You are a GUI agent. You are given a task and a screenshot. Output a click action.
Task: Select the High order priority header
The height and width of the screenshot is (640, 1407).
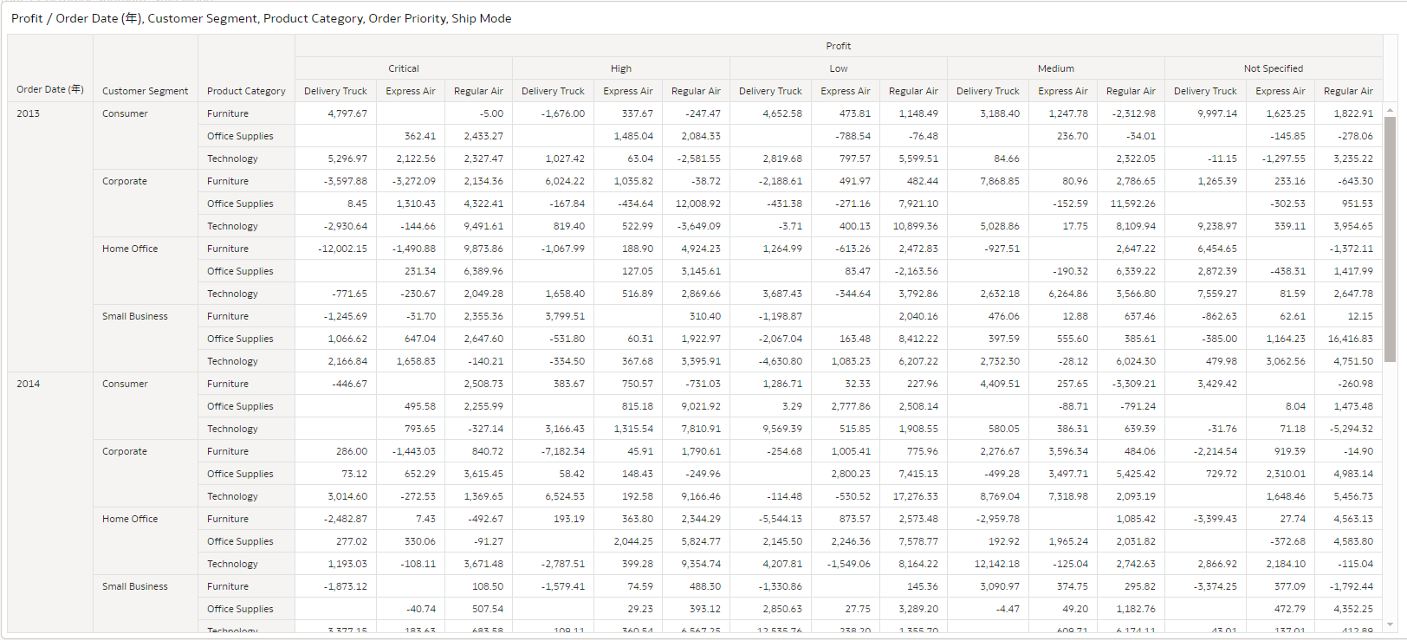point(621,68)
